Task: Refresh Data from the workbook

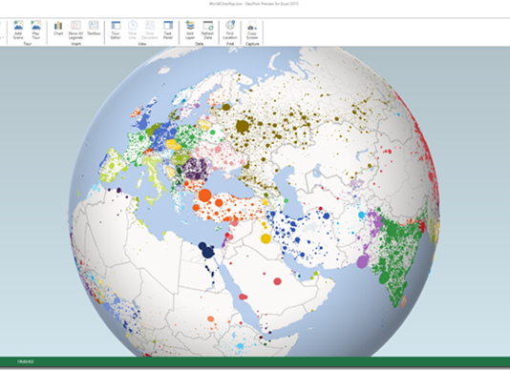Action: coord(207,30)
